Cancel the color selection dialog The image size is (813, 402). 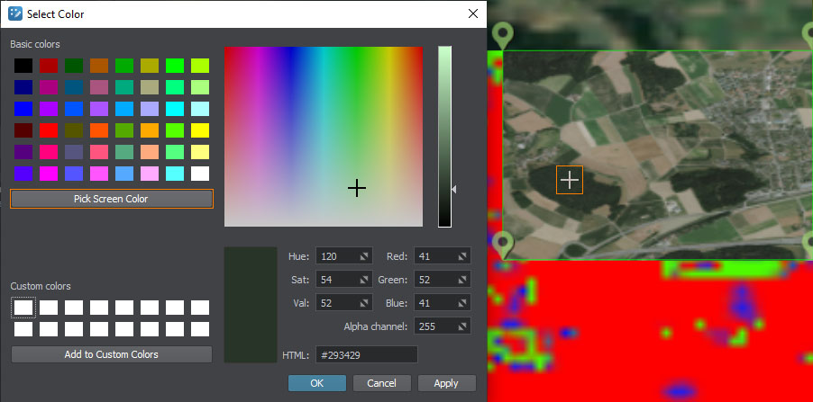[381, 383]
